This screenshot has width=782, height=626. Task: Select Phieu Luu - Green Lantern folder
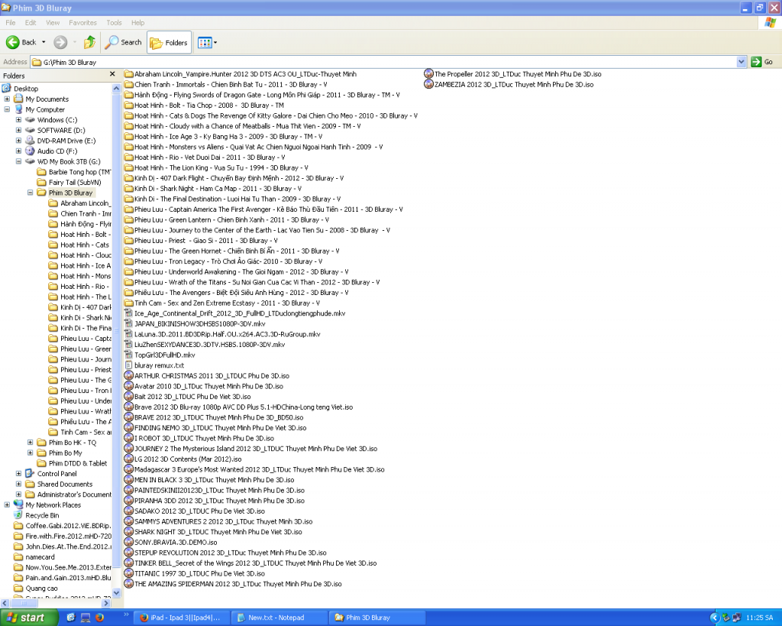coord(231,219)
